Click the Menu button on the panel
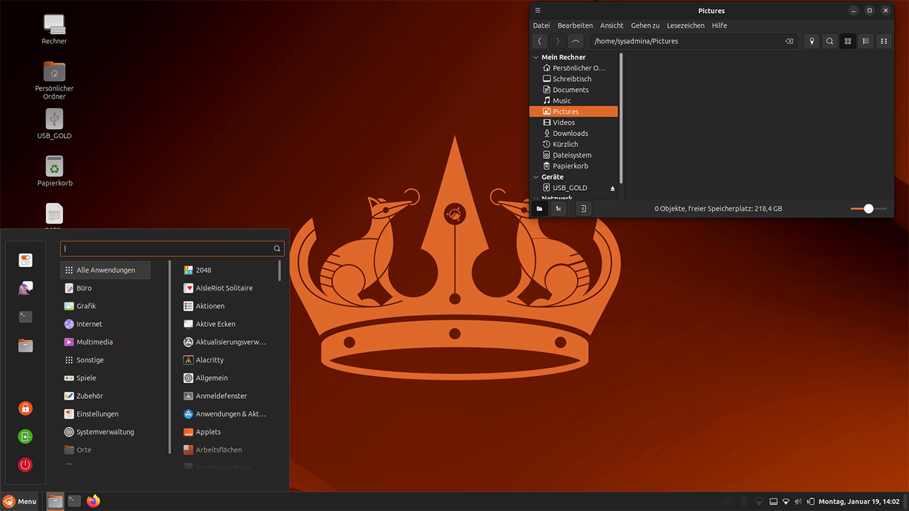 [19, 501]
